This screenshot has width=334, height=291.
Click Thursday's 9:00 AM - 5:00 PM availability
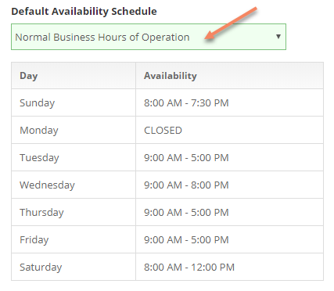coord(186,212)
